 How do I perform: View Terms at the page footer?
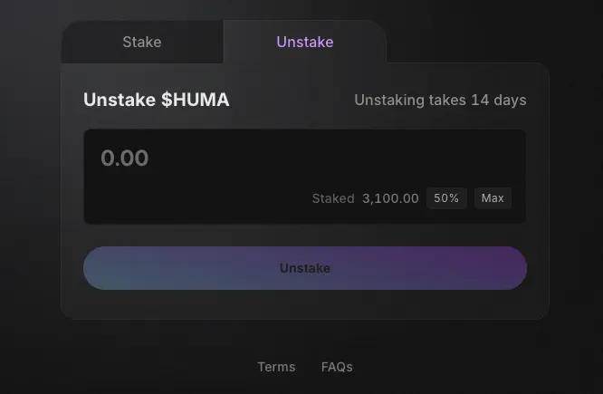pos(276,367)
